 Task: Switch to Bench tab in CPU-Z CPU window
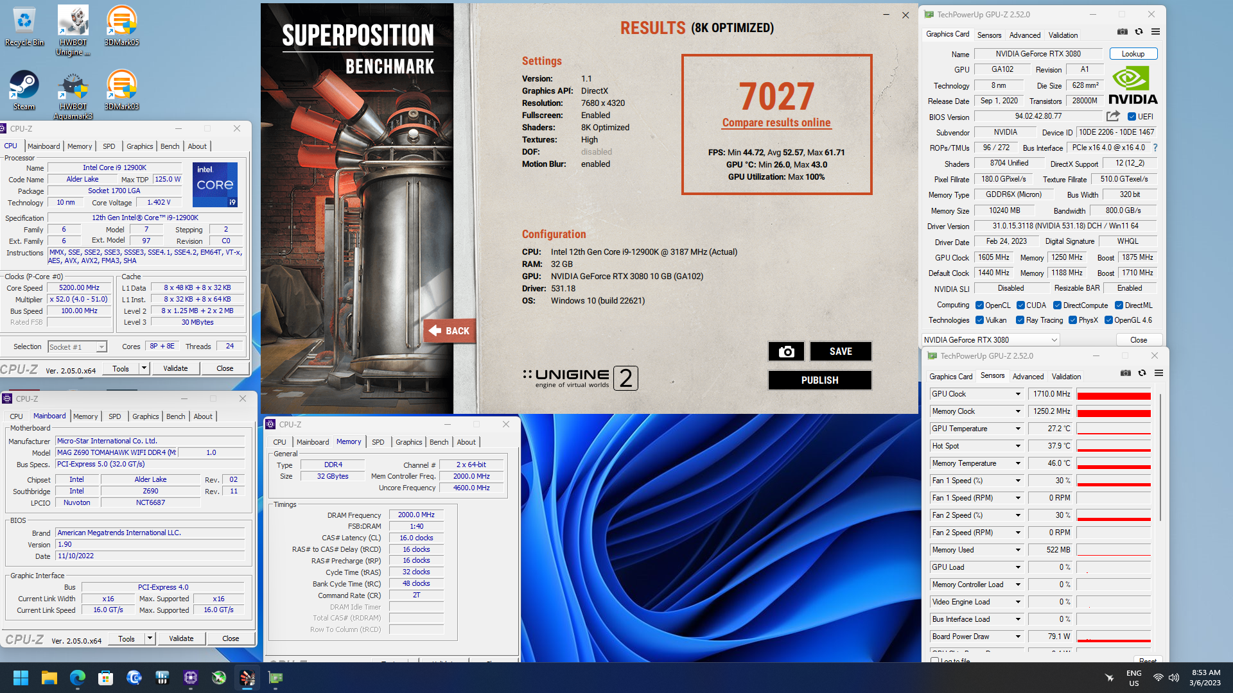[x=170, y=146]
